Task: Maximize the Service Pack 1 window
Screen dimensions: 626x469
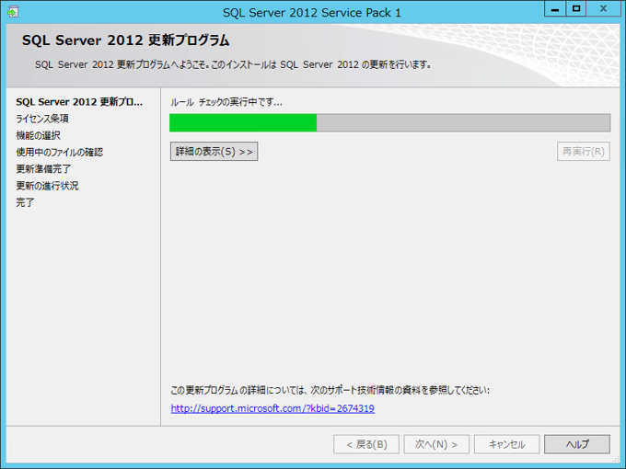Action: point(576,9)
